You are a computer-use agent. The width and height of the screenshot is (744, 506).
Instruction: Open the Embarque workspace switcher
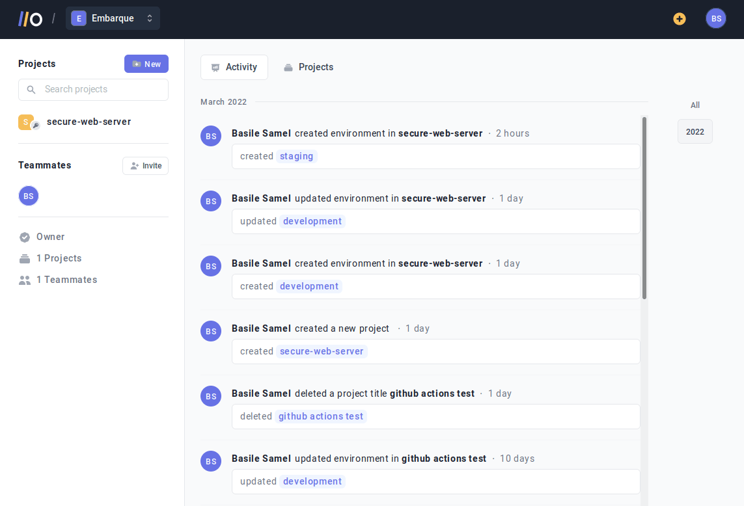click(113, 18)
